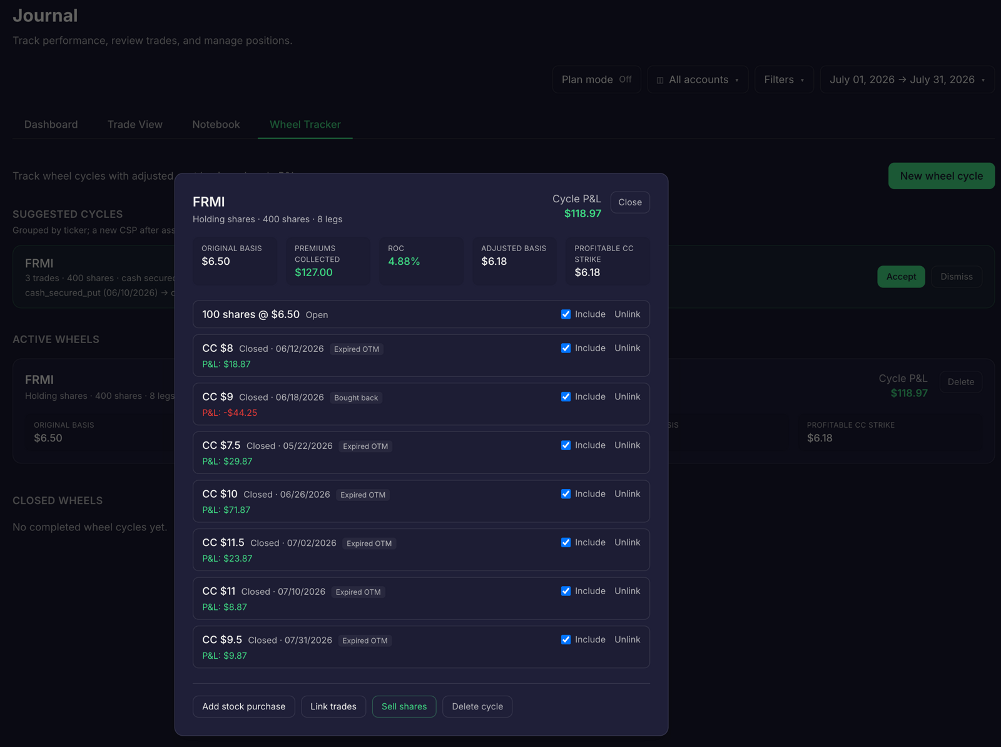
Task: Expand the Filters dropdown
Action: [x=784, y=80]
